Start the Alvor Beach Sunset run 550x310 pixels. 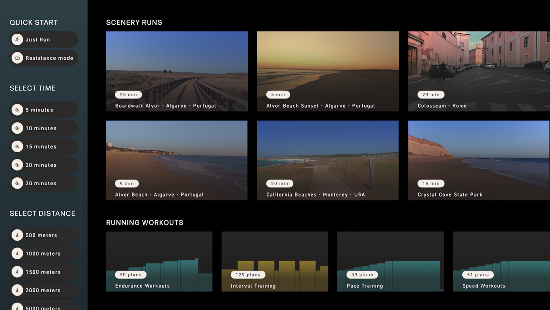click(328, 71)
